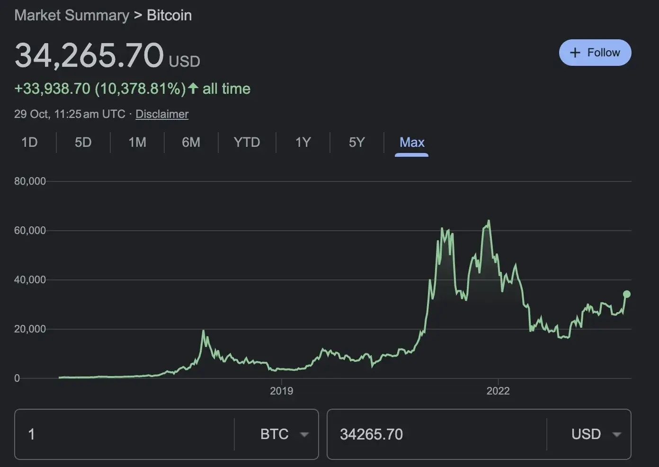The width and height of the screenshot is (659, 467).
Task: Follow Bitcoin using the Follow button
Action: tap(596, 53)
